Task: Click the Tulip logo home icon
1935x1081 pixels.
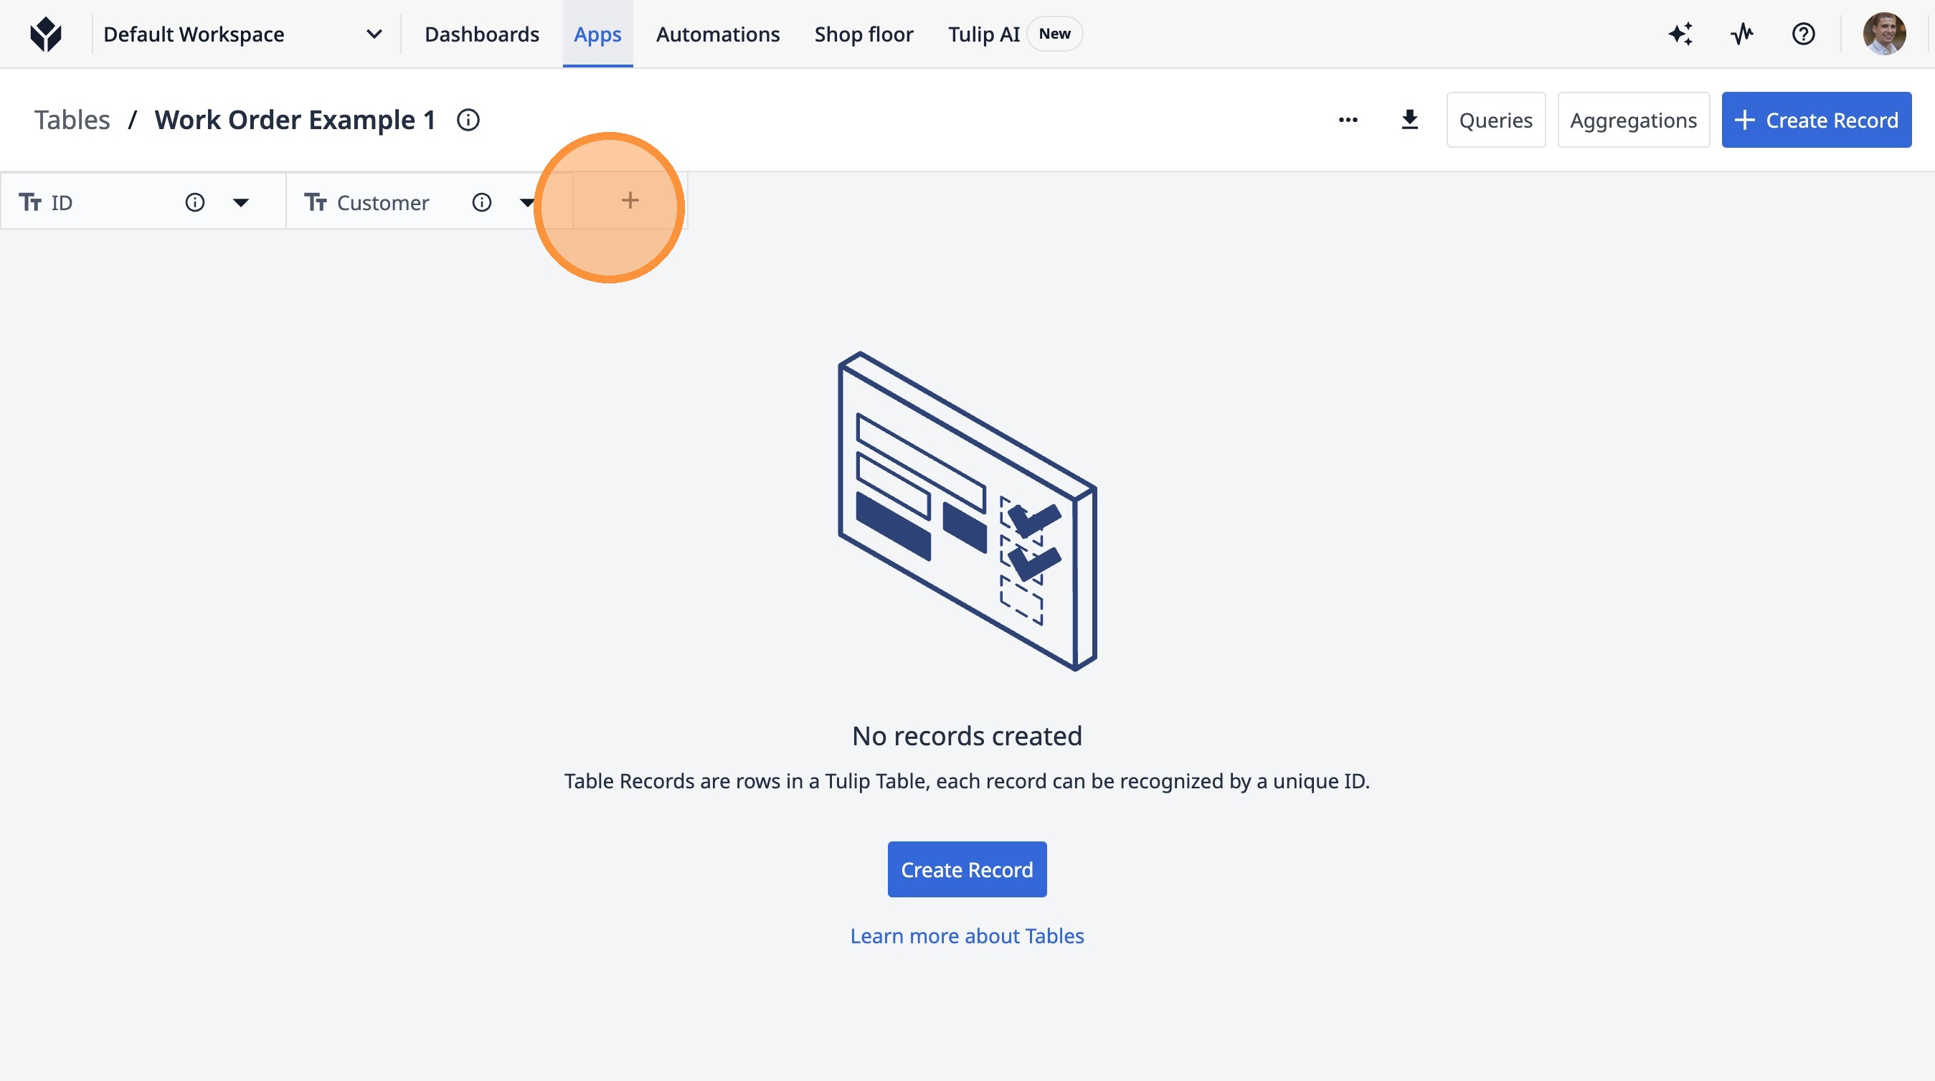Action: 46,34
